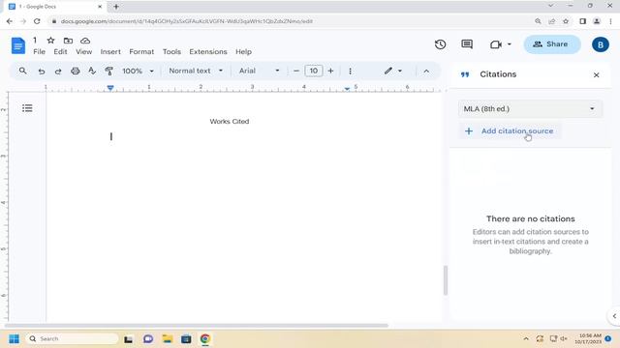Open the Arial font dropdown
Viewport: 620px width, 348px height.
pos(259,71)
